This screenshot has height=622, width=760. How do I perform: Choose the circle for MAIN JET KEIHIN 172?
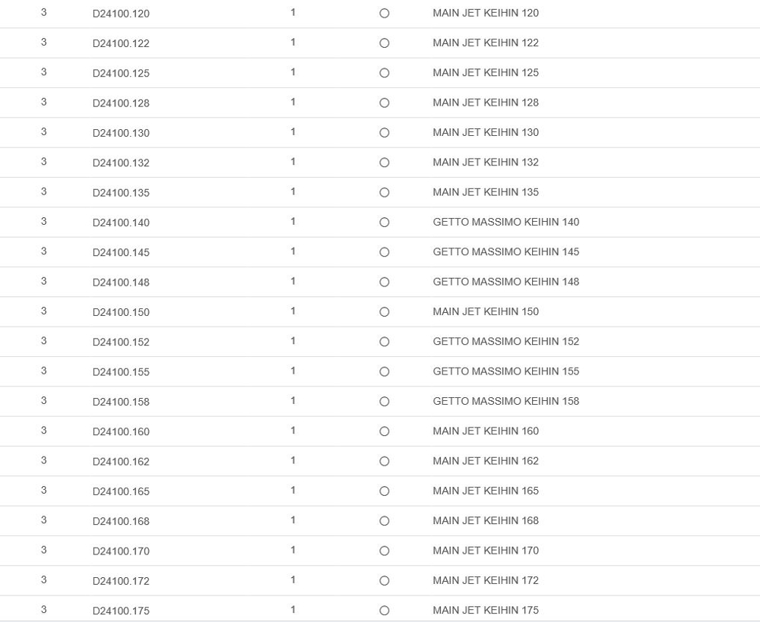tap(384, 581)
